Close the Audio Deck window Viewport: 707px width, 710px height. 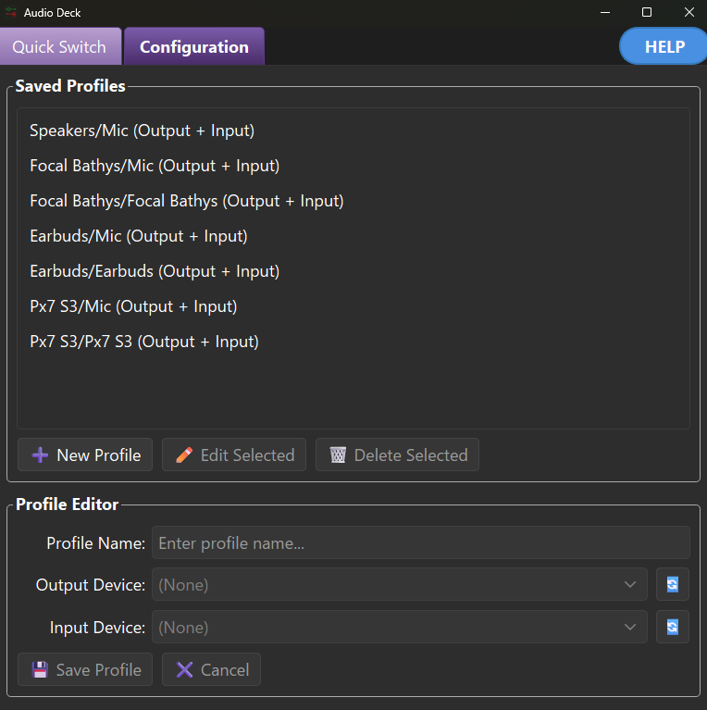(x=688, y=12)
